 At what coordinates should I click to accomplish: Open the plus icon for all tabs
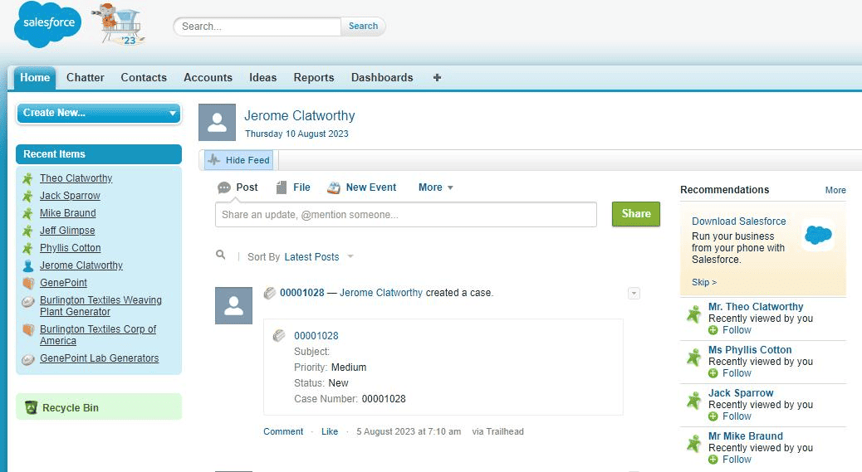437,77
